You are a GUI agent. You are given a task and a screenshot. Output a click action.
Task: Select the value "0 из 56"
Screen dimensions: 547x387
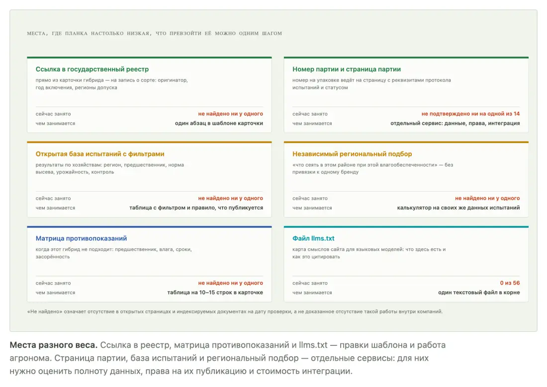(510, 283)
